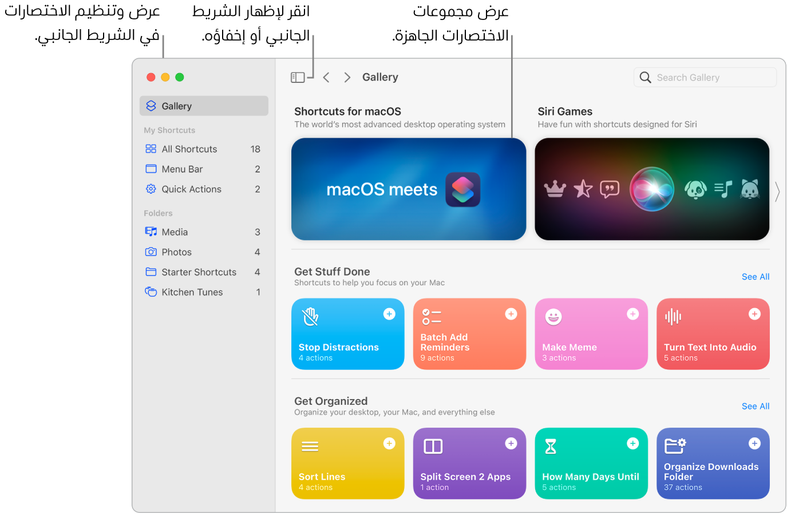Show next banner with right arrow
The image size is (787, 514).
777,192
